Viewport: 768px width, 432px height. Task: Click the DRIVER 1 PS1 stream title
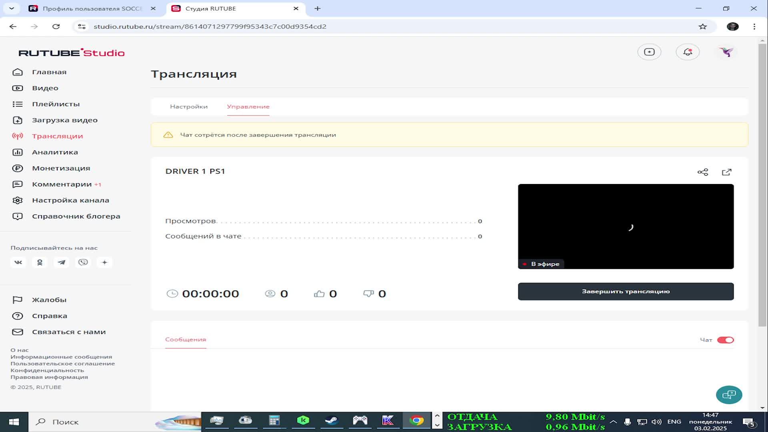[195, 171]
